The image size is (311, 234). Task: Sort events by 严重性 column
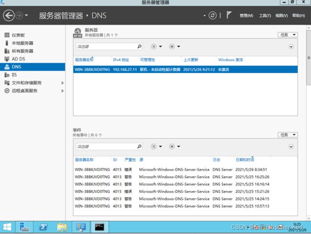point(130,160)
